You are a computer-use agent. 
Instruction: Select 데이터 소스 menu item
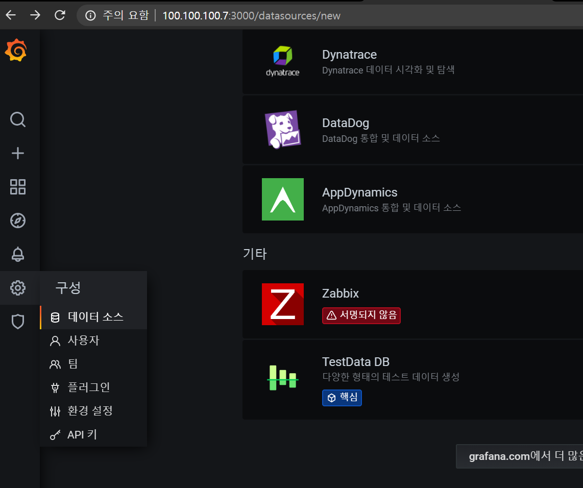[x=94, y=317]
